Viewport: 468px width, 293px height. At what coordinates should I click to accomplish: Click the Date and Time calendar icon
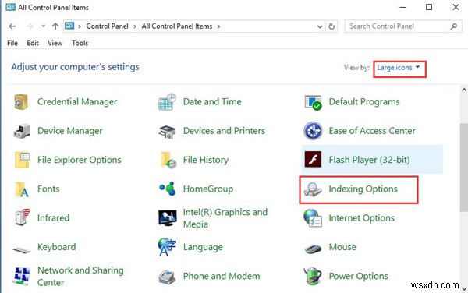(x=167, y=102)
